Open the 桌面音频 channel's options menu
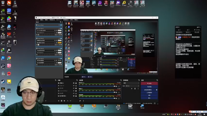 click(x=119, y=98)
